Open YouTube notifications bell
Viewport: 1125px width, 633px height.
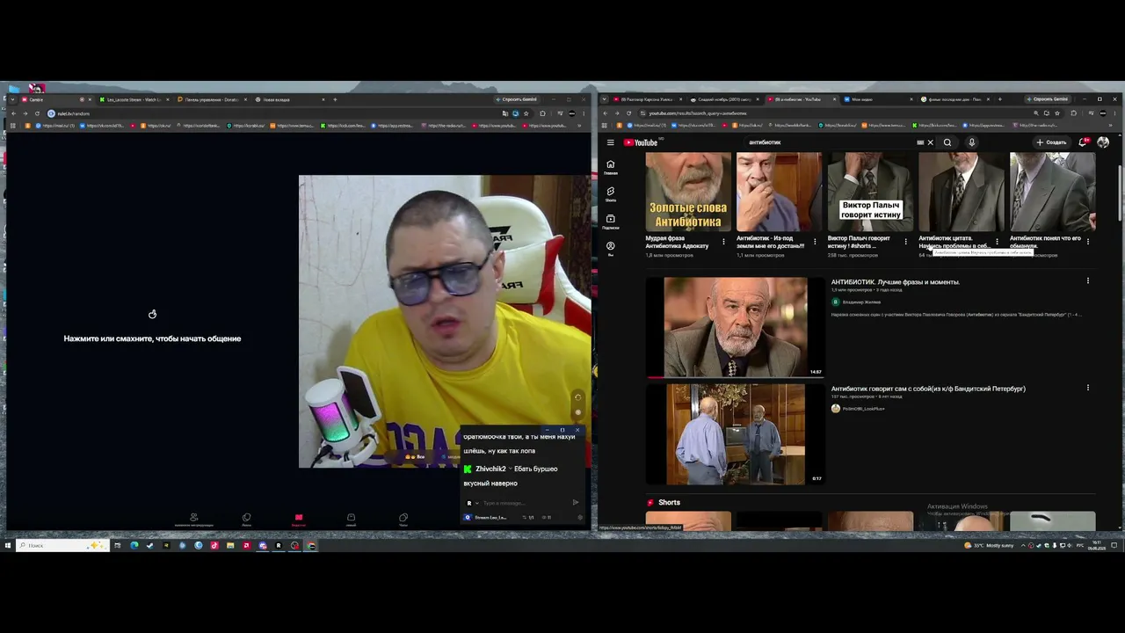pos(1083,142)
